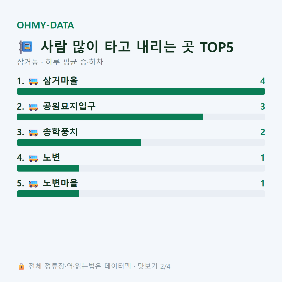Click the progress bar under 노변마을
Screen dimensions: 282x282
141,194
